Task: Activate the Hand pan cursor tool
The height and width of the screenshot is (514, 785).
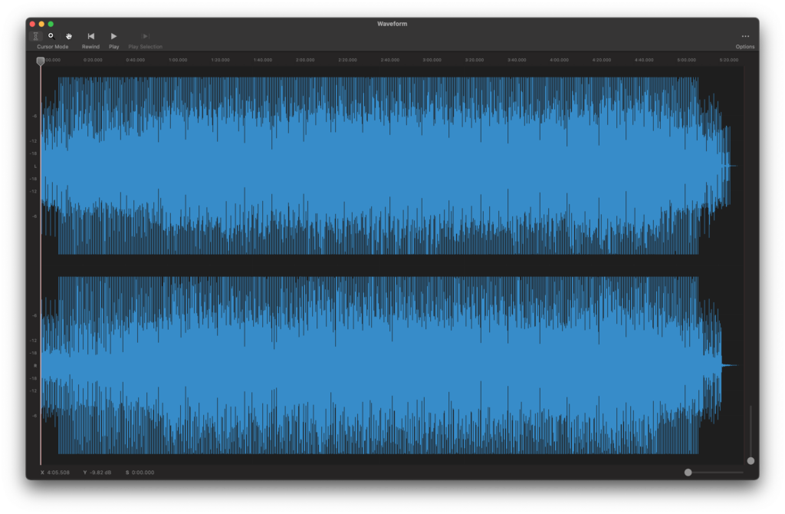Action: tap(68, 35)
